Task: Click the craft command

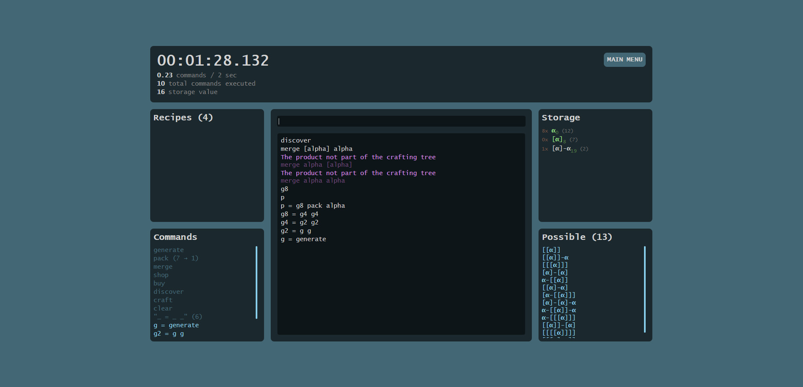Action: tap(163, 300)
